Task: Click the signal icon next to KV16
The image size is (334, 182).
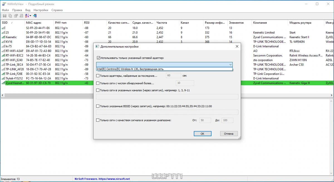Action: [4, 42]
